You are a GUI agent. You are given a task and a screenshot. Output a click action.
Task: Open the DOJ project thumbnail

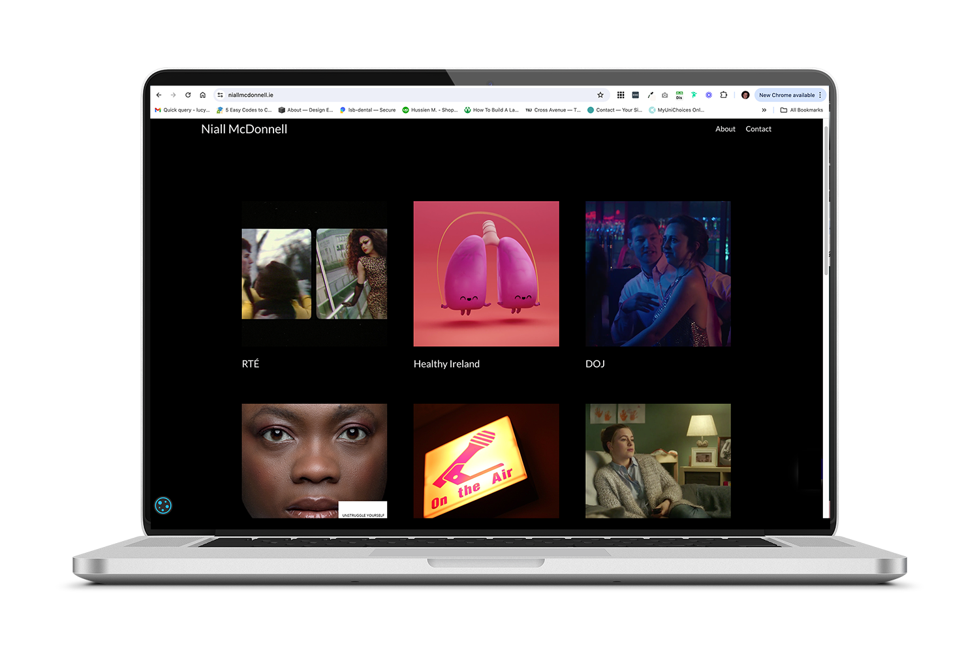pyautogui.click(x=658, y=274)
